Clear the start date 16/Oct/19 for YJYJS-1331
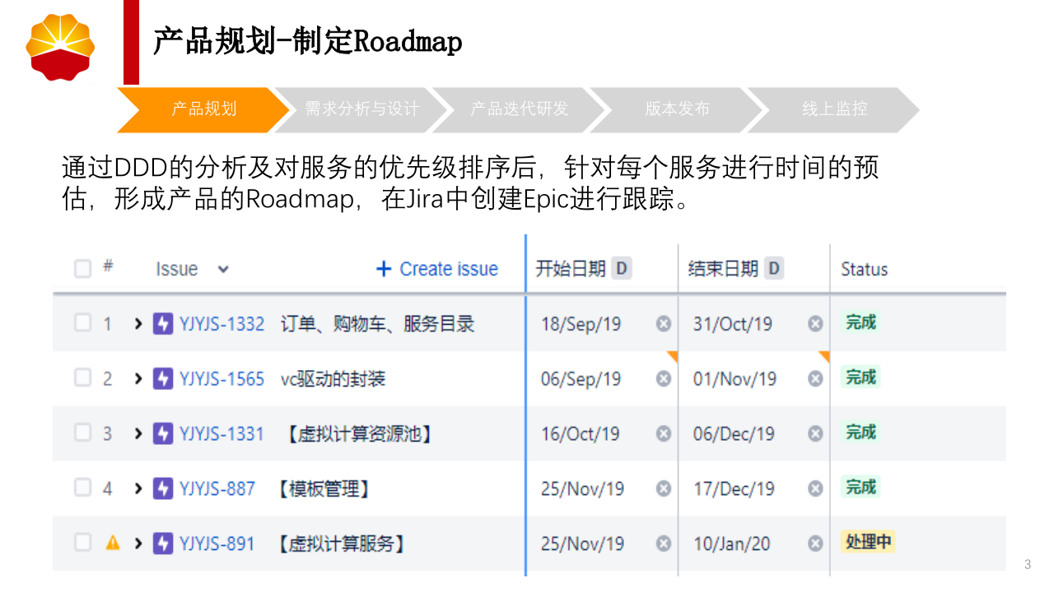The image size is (1054, 592). click(663, 433)
